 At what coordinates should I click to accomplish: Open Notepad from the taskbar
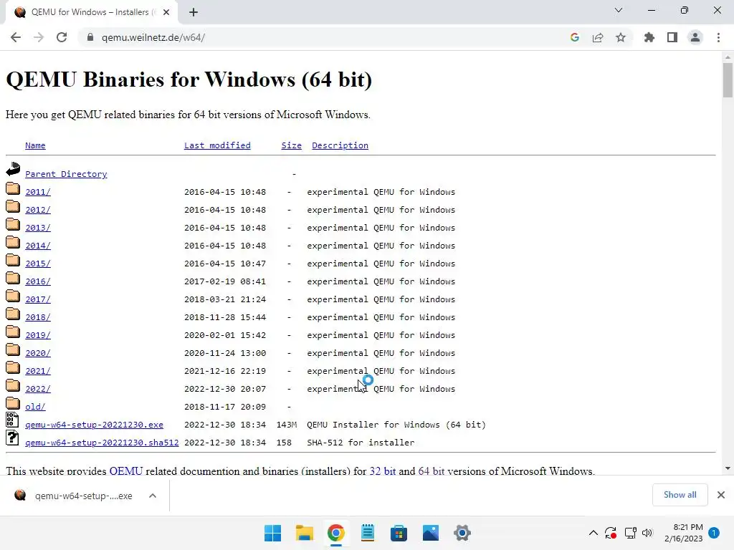point(368,533)
